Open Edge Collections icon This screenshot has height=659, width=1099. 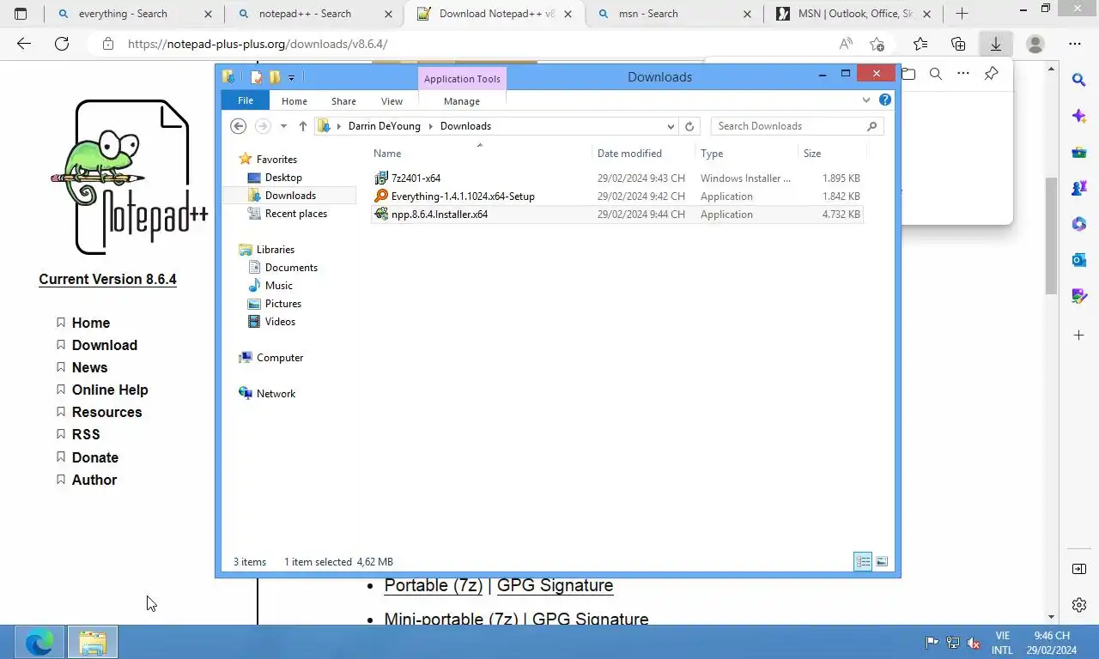click(958, 44)
